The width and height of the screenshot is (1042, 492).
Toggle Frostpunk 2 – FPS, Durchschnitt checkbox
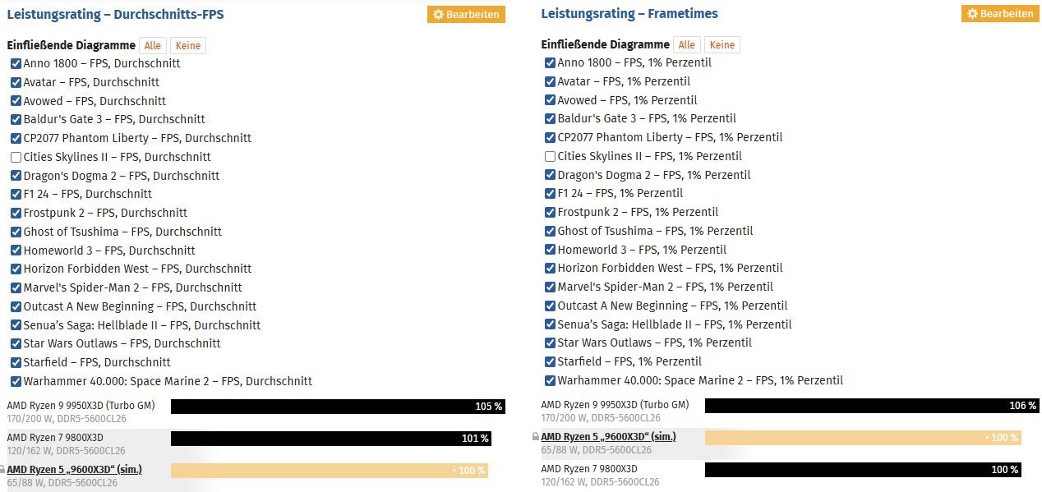[16, 213]
